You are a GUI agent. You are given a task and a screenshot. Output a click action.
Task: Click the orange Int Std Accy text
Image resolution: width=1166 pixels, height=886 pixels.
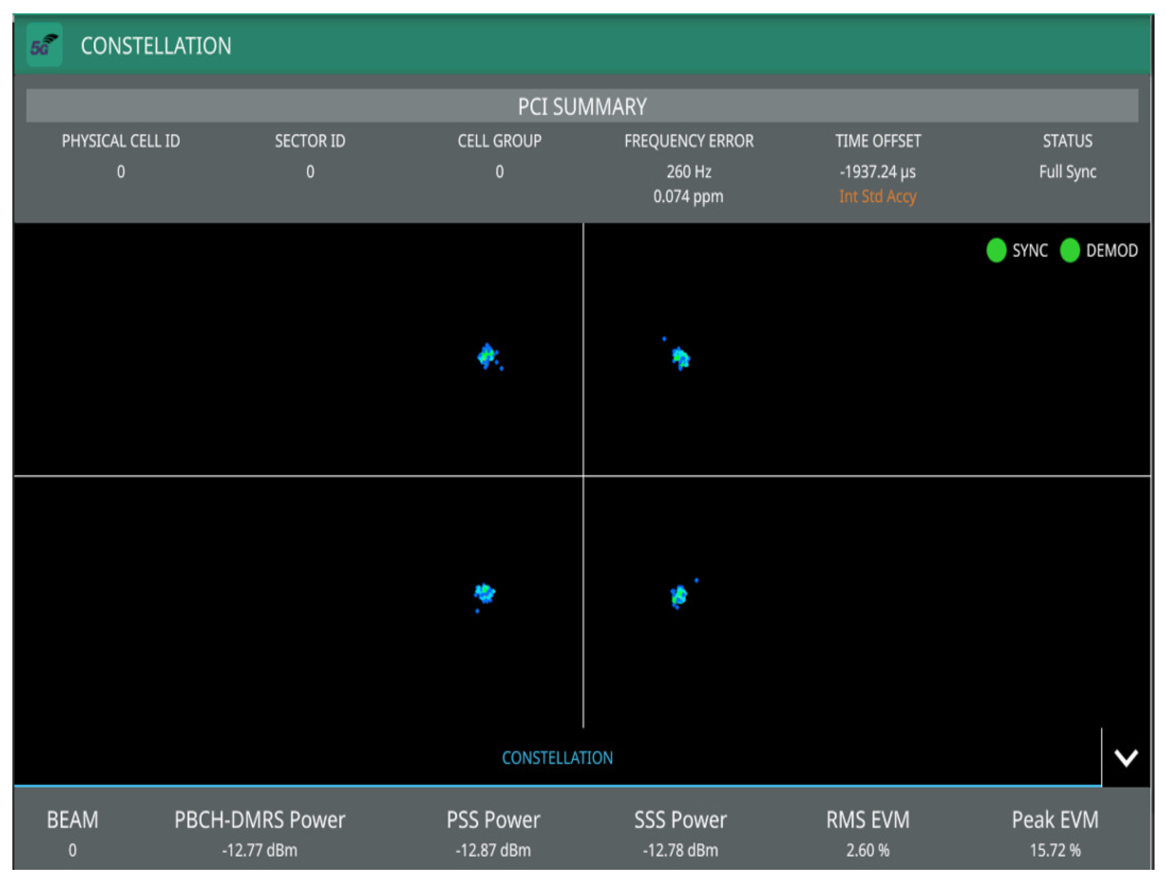click(878, 196)
